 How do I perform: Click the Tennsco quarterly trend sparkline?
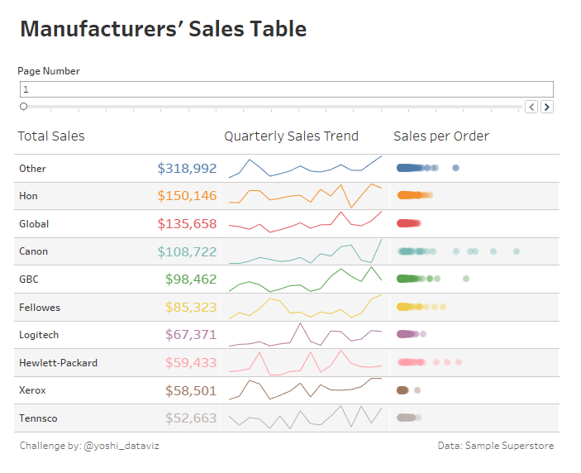pyautogui.click(x=306, y=418)
